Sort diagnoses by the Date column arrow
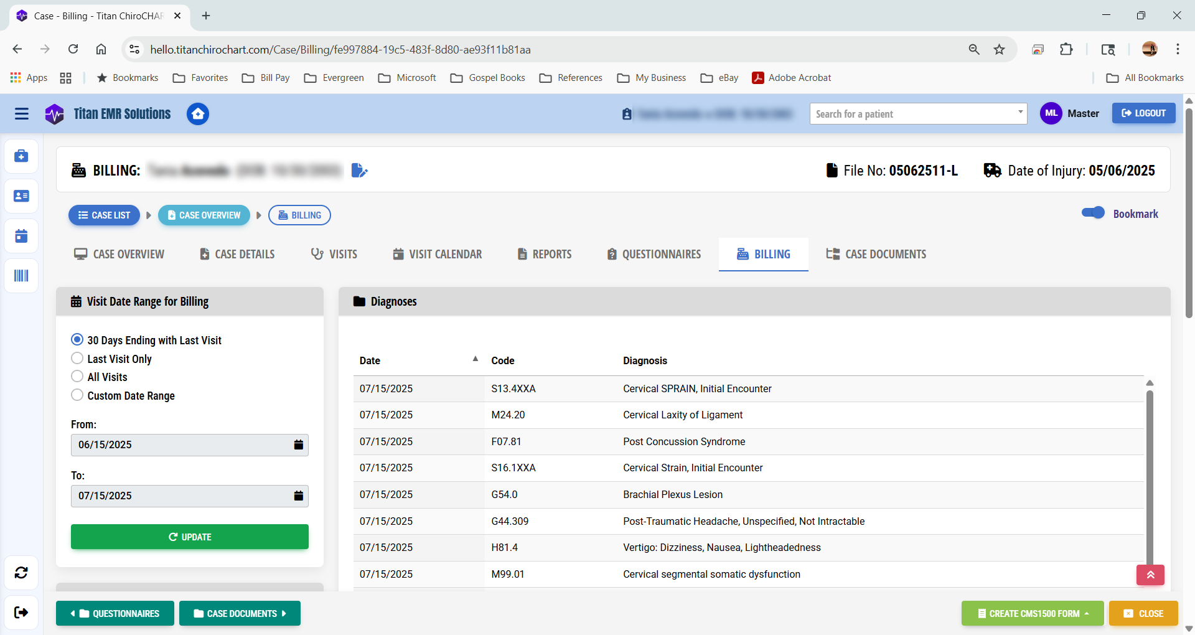1195x635 pixels. tap(475, 359)
